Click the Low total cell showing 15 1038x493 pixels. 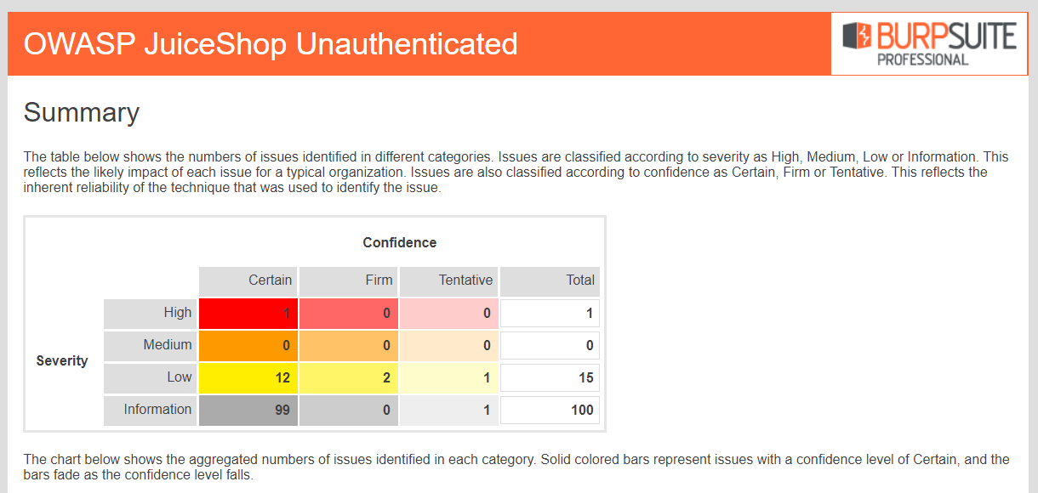tap(550, 377)
